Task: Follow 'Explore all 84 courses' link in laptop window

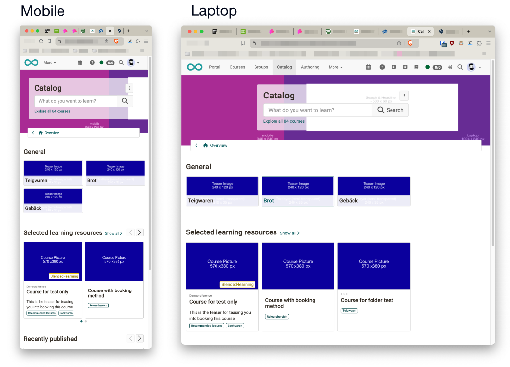Action: [x=284, y=121]
